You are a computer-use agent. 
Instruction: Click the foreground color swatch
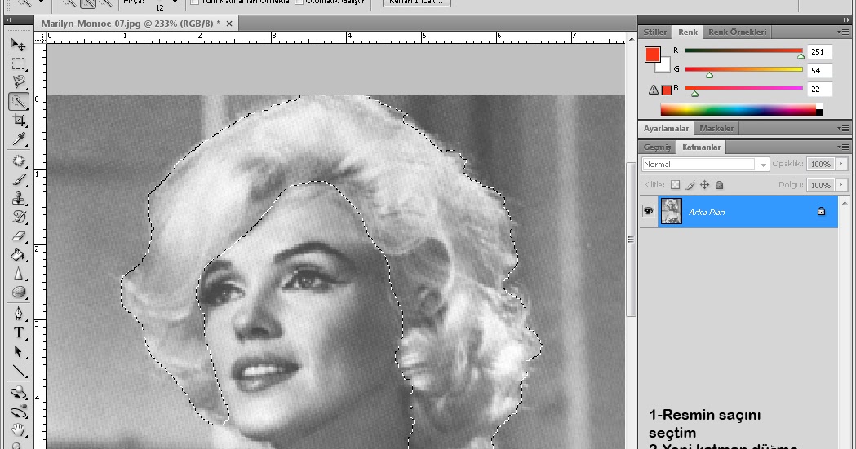pos(652,54)
